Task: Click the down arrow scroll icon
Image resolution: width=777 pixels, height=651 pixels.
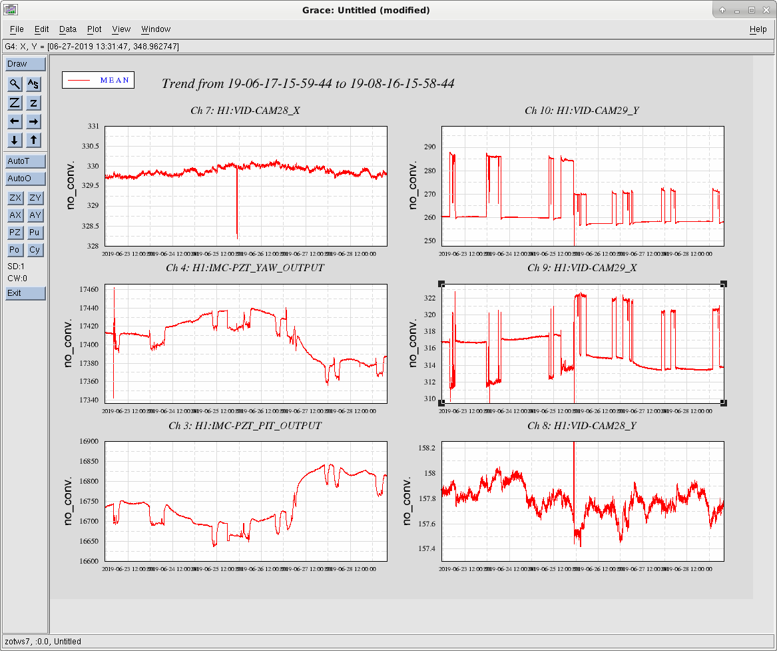Action: coord(15,141)
